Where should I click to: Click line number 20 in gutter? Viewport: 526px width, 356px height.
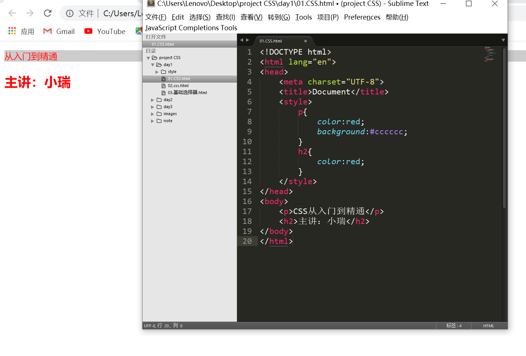[247, 241]
